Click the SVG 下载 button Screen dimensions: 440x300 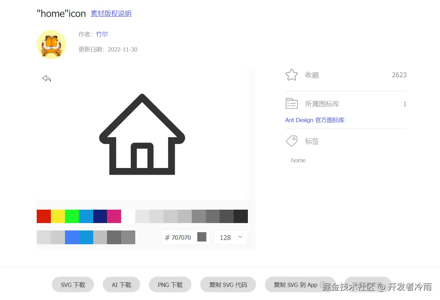pyautogui.click(x=73, y=284)
